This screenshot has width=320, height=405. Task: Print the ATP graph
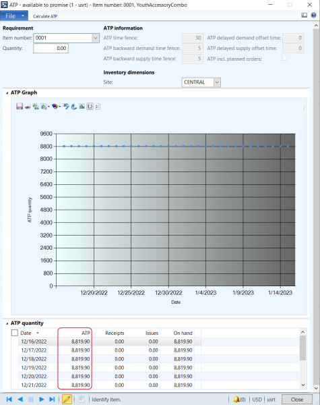click(28, 107)
